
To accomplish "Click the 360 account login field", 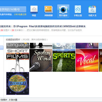I will tap(13, 9).
